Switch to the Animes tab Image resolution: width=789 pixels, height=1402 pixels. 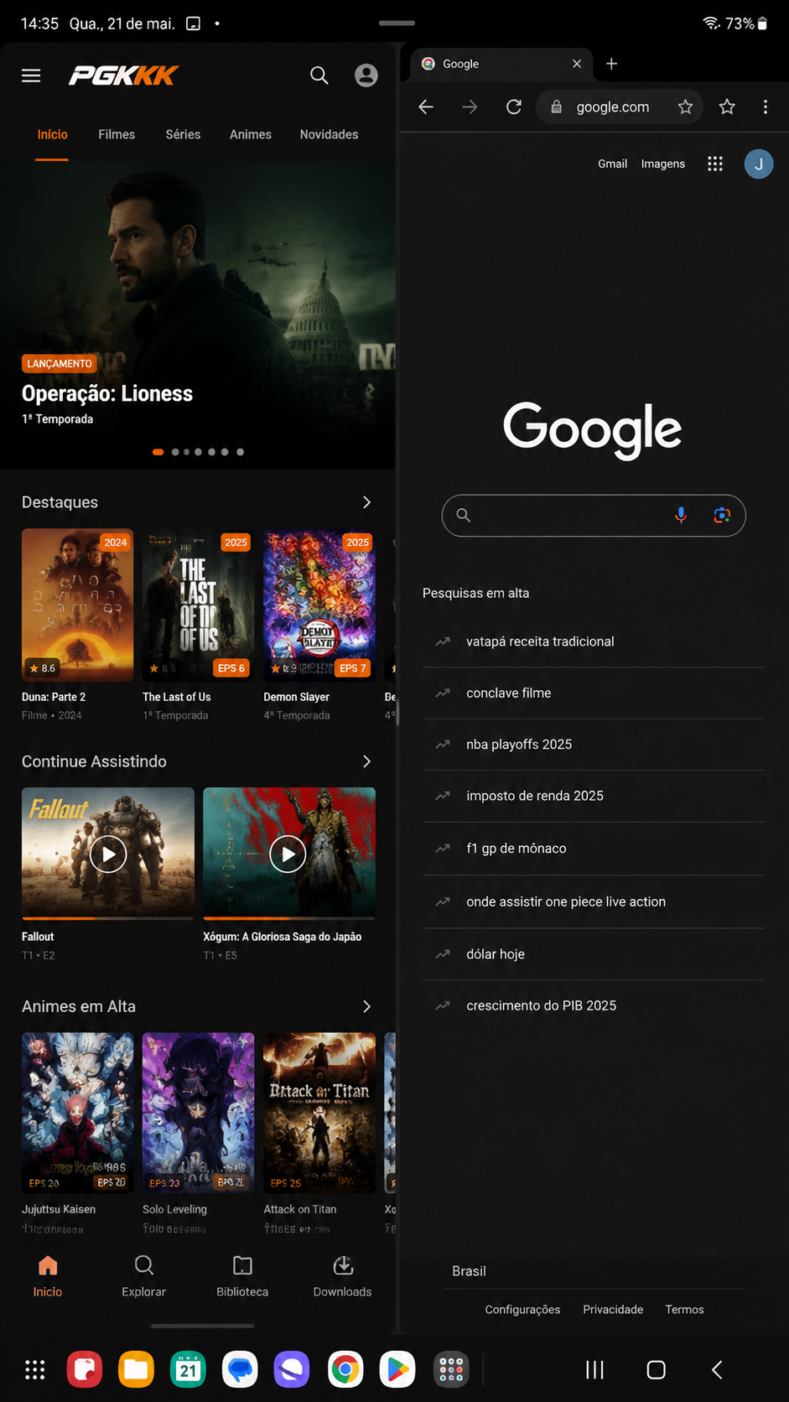coord(251,134)
